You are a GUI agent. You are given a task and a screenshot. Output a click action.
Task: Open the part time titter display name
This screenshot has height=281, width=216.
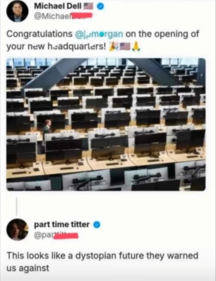pyautogui.click(x=62, y=225)
